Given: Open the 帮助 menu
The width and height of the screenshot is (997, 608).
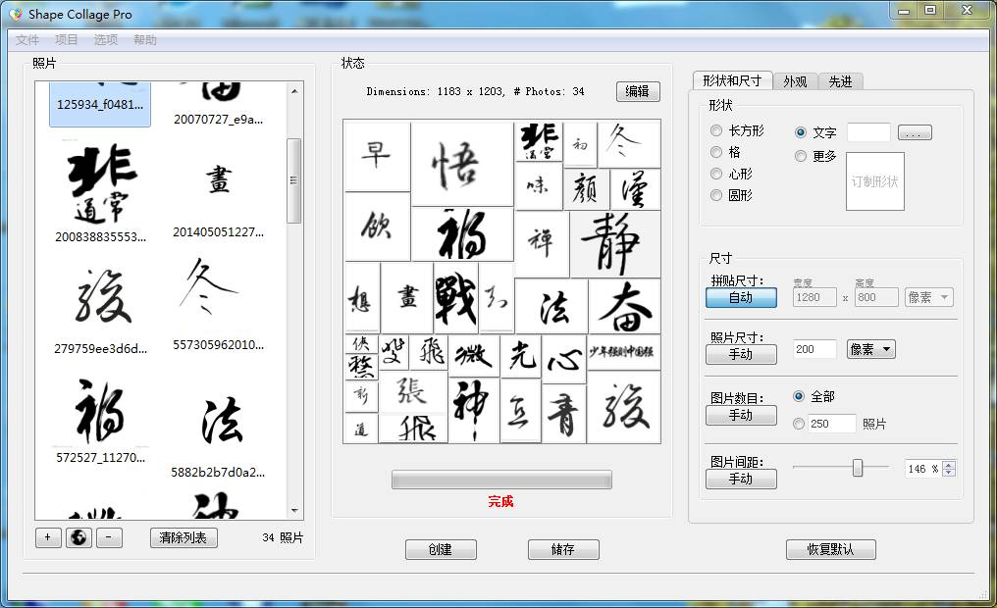Looking at the screenshot, I should coord(145,39).
